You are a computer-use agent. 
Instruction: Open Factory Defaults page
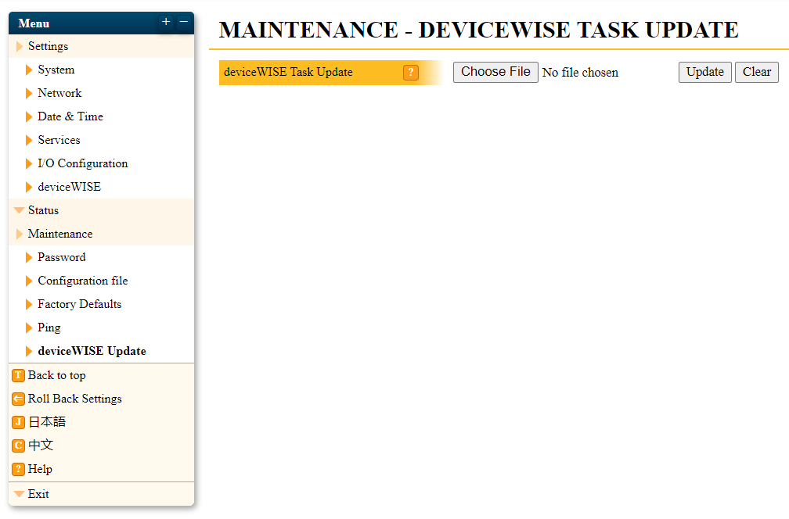[x=80, y=304]
